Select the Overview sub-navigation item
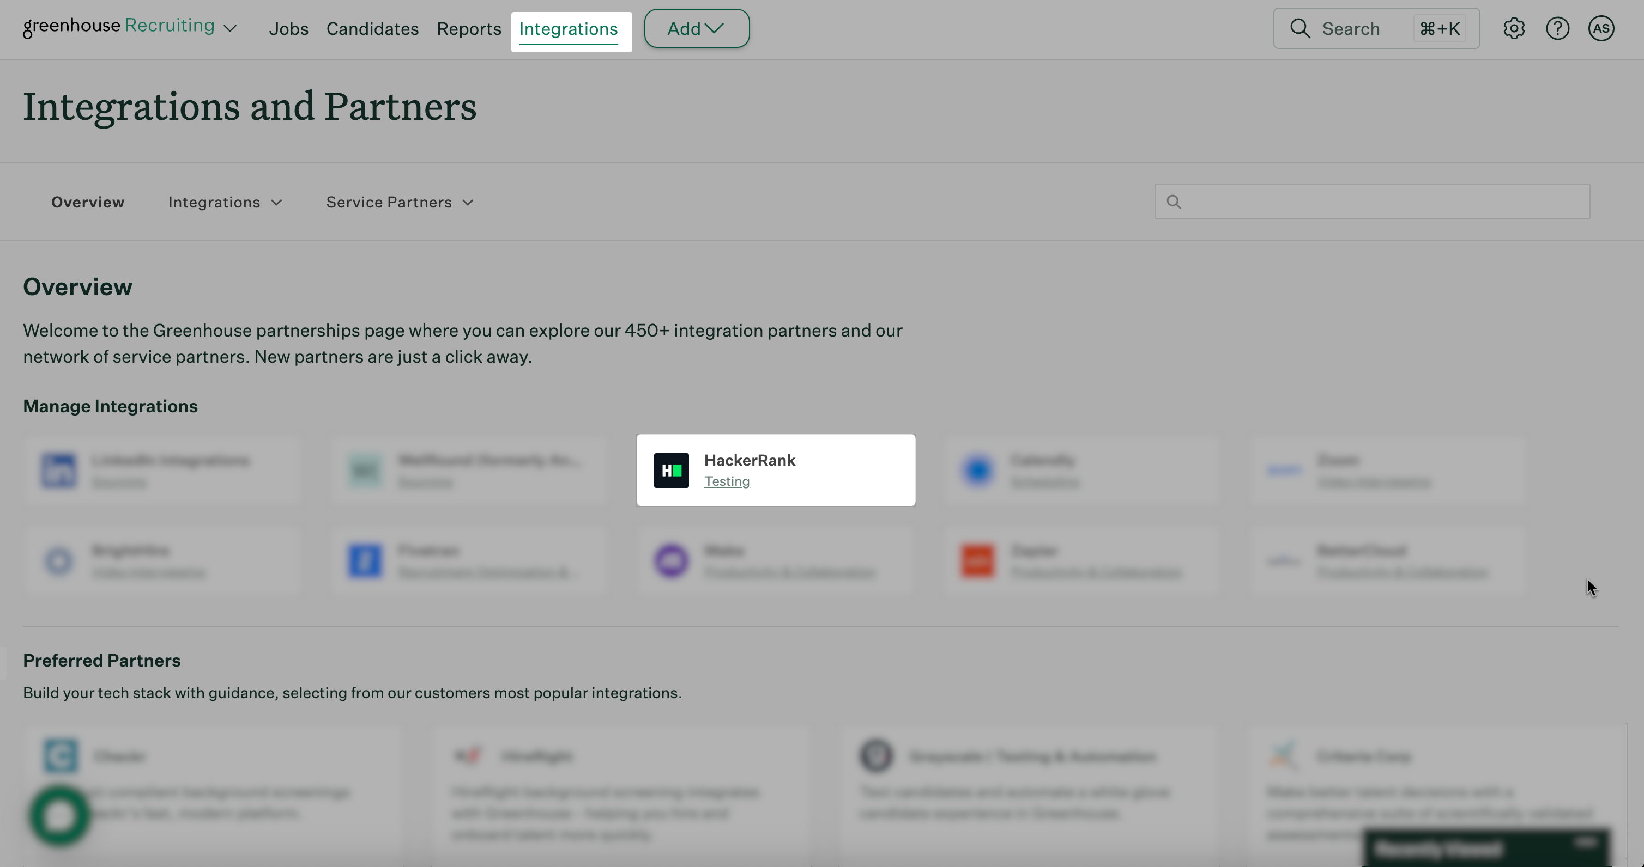 pos(87,202)
